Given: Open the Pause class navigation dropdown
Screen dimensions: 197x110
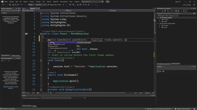Looking at the screenshot, I should (88, 11).
